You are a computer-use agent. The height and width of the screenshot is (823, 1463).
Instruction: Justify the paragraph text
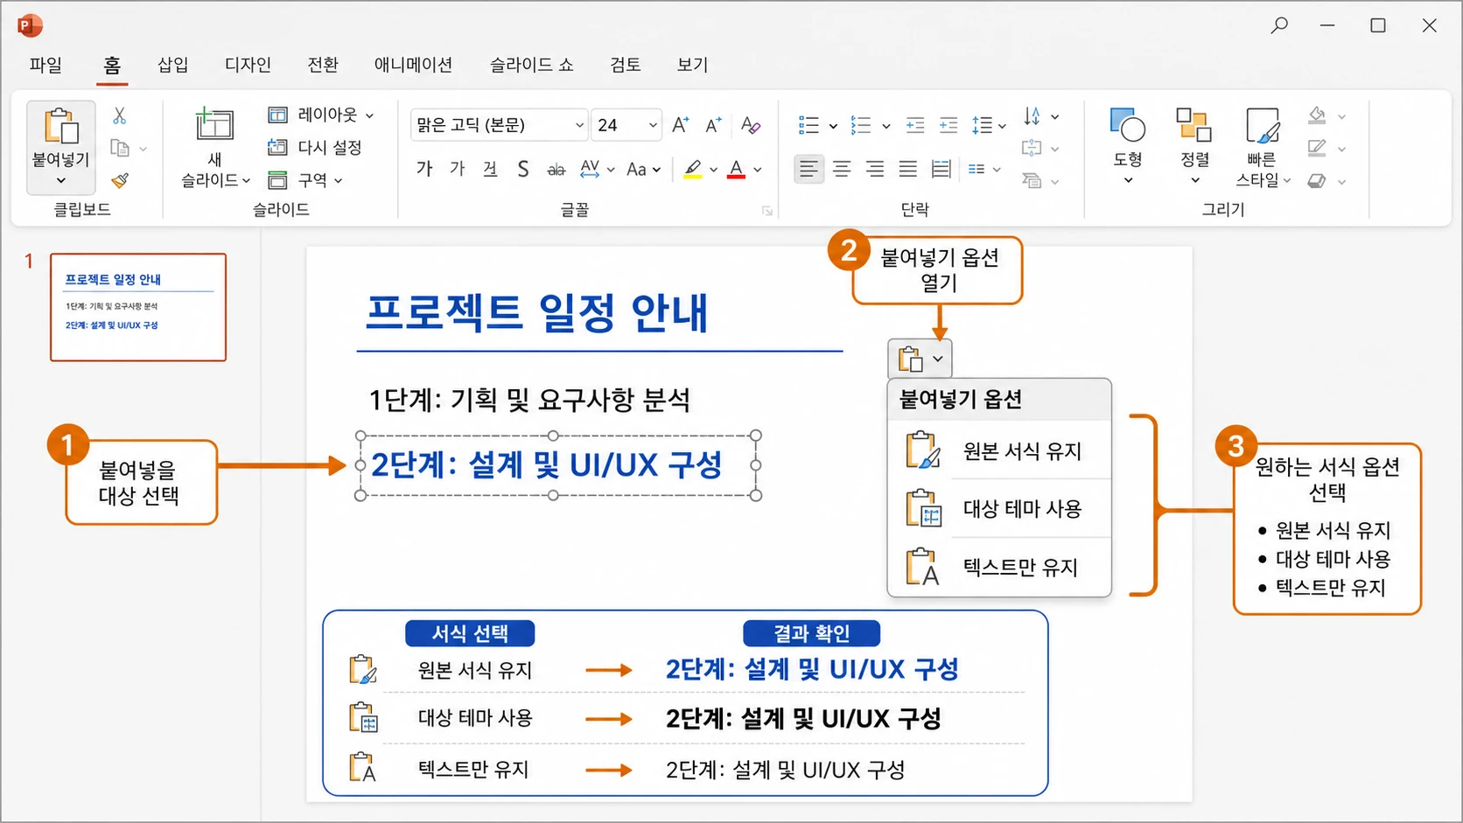[x=908, y=169]
